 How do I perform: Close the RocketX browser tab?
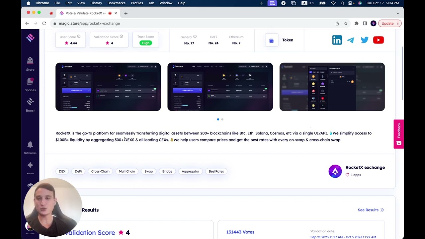tap(116, 13)
